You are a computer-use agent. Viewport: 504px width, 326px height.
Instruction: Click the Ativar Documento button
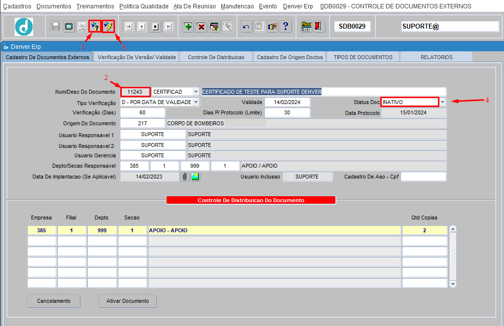128,301
